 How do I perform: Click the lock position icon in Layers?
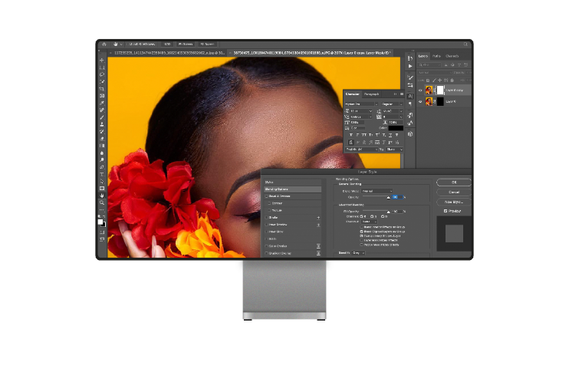440,81
